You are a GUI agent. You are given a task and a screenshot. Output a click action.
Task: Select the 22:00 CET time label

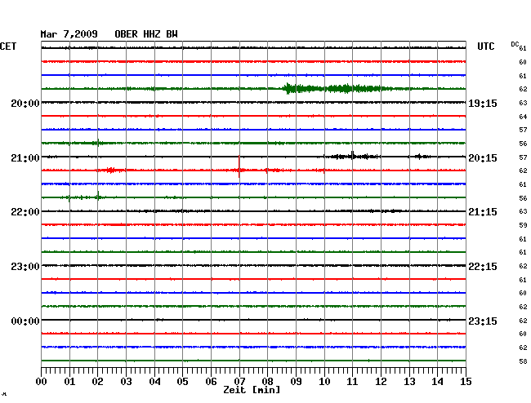[x=25, y=212]
